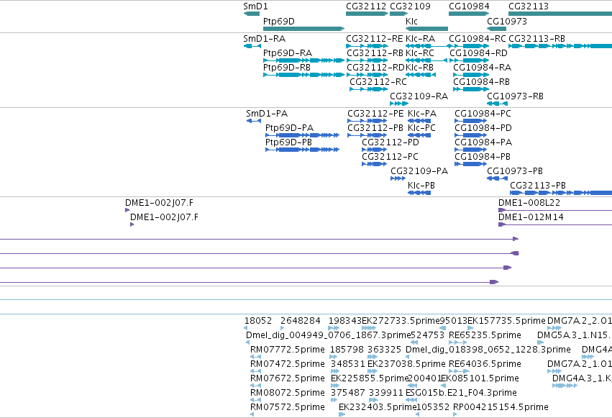Click the CG10984 gene label
The width and height of the screenshot is (612, 418).
(x=469, y=6)
